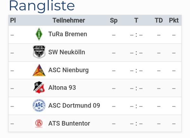Click the ASC Nienburg triangle logo
Image resolution: width=190 pixels, height=138 pixels.
click(39, 70)
